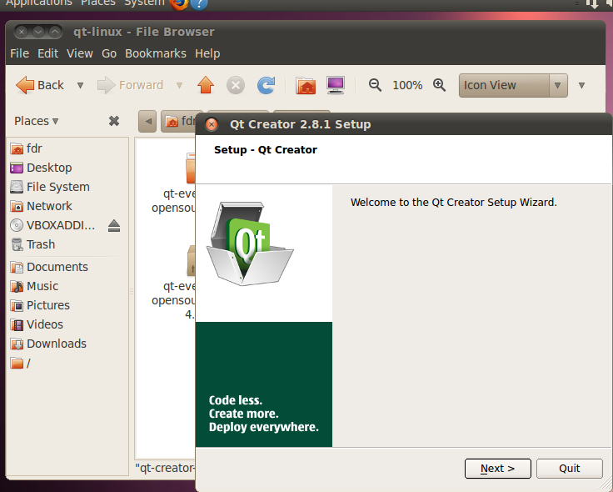Click Next in Qt Creator Setup
This screenshot has height=492, width=613.
tap(498, 469)
